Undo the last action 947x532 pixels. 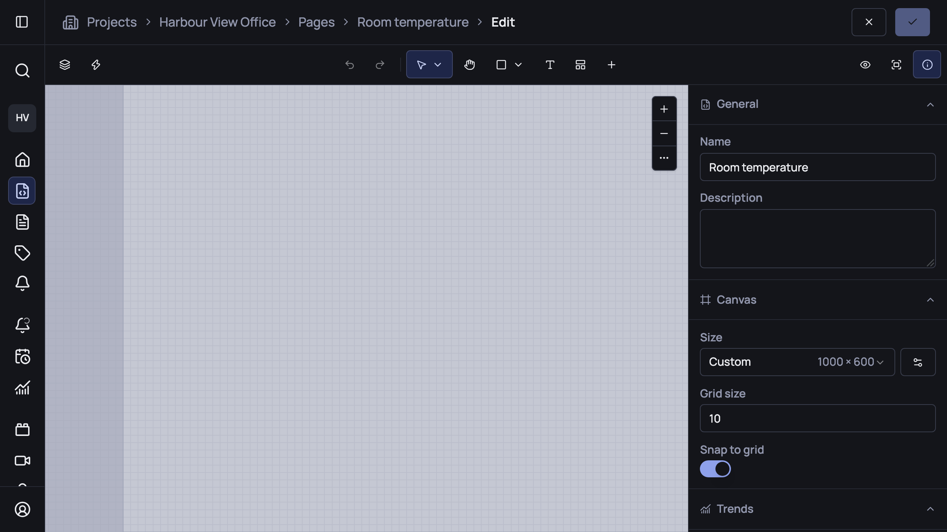coord(350,65)
